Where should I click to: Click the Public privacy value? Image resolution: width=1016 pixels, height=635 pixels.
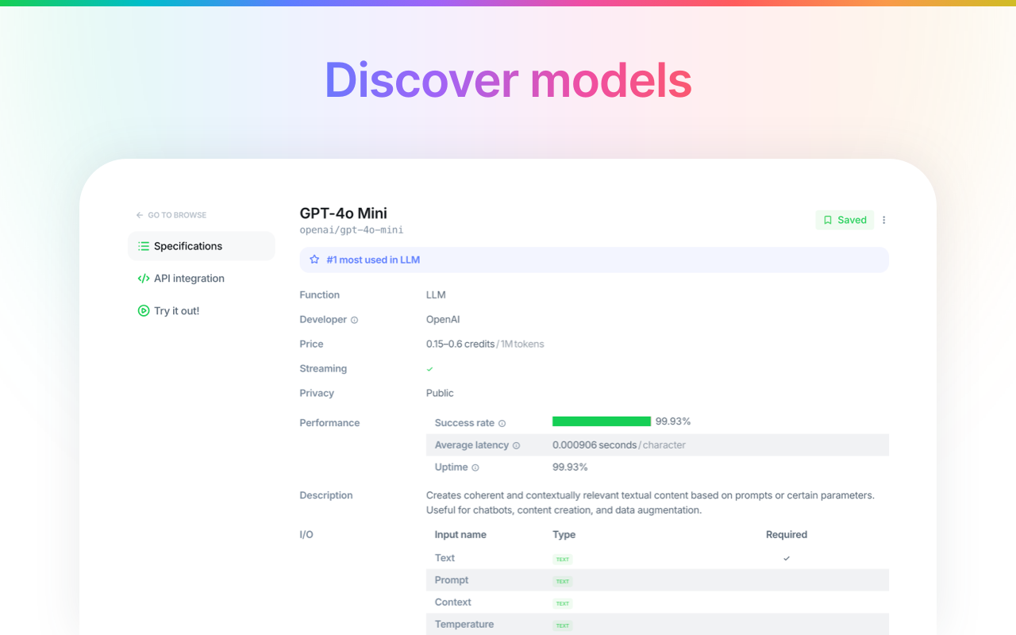440,393
